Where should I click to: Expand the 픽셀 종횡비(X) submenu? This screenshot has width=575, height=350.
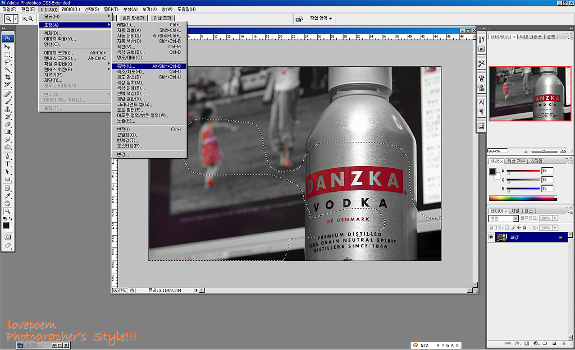click(75, 64)
